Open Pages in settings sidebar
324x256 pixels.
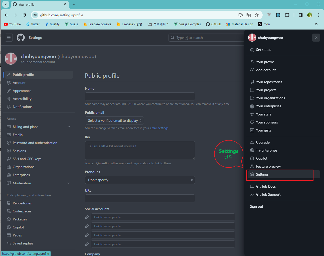[x=39, y=235]
